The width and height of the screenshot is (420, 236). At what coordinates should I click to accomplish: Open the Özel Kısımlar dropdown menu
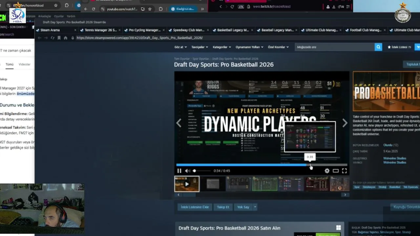point(278,47)
